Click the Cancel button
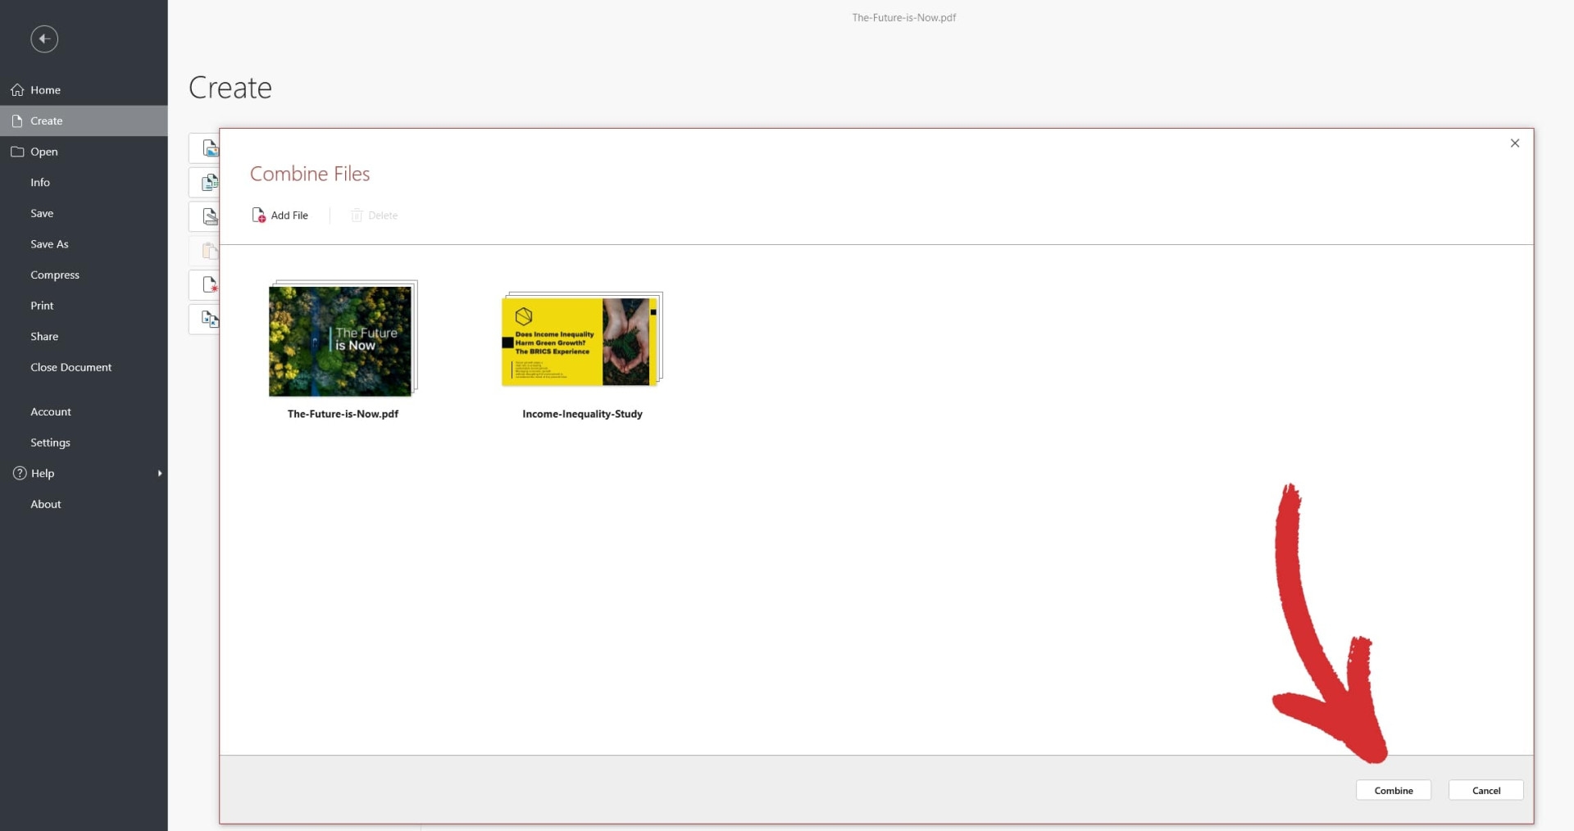Viewport: 1574px width, 831px height. [1485, 790]
